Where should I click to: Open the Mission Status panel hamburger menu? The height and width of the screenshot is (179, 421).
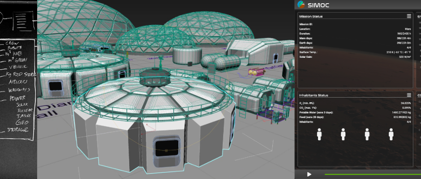409,16
